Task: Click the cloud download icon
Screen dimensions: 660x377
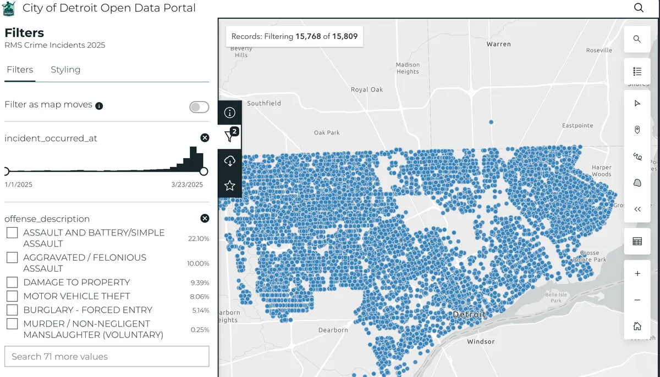Action: [230, 161]
